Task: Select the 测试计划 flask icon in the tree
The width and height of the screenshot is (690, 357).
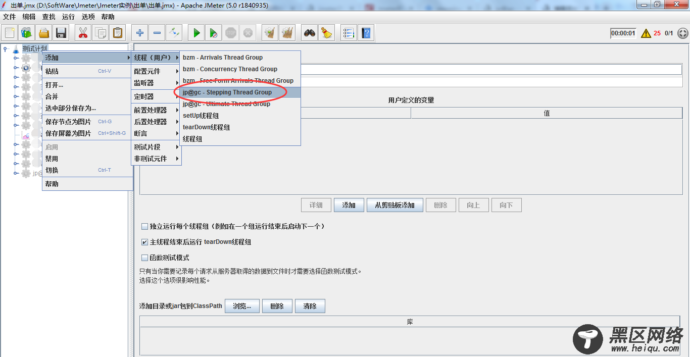Action: [16, 49]
